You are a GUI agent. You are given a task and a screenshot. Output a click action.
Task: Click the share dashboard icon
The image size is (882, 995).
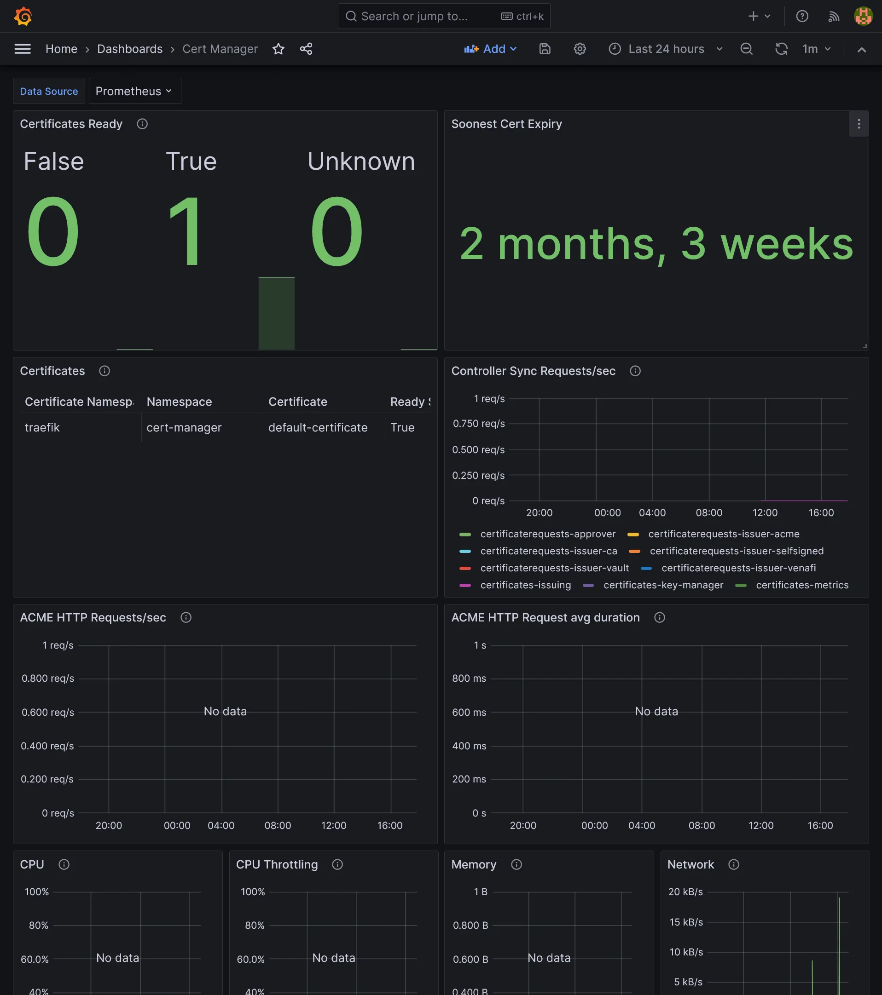pyautogui.click(x=306, y=49)
